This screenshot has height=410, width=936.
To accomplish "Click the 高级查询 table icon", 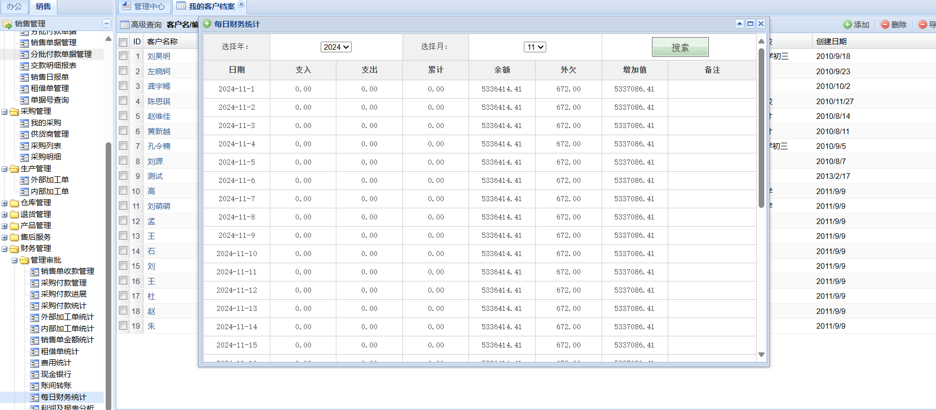I will pyautogui.click(x=124, y=25).
